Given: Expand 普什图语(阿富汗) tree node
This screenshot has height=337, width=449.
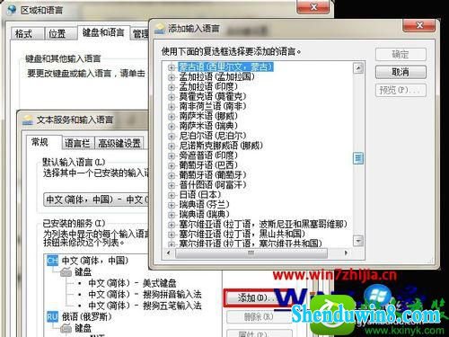Looking at the screenshot, I should (172, 185).
